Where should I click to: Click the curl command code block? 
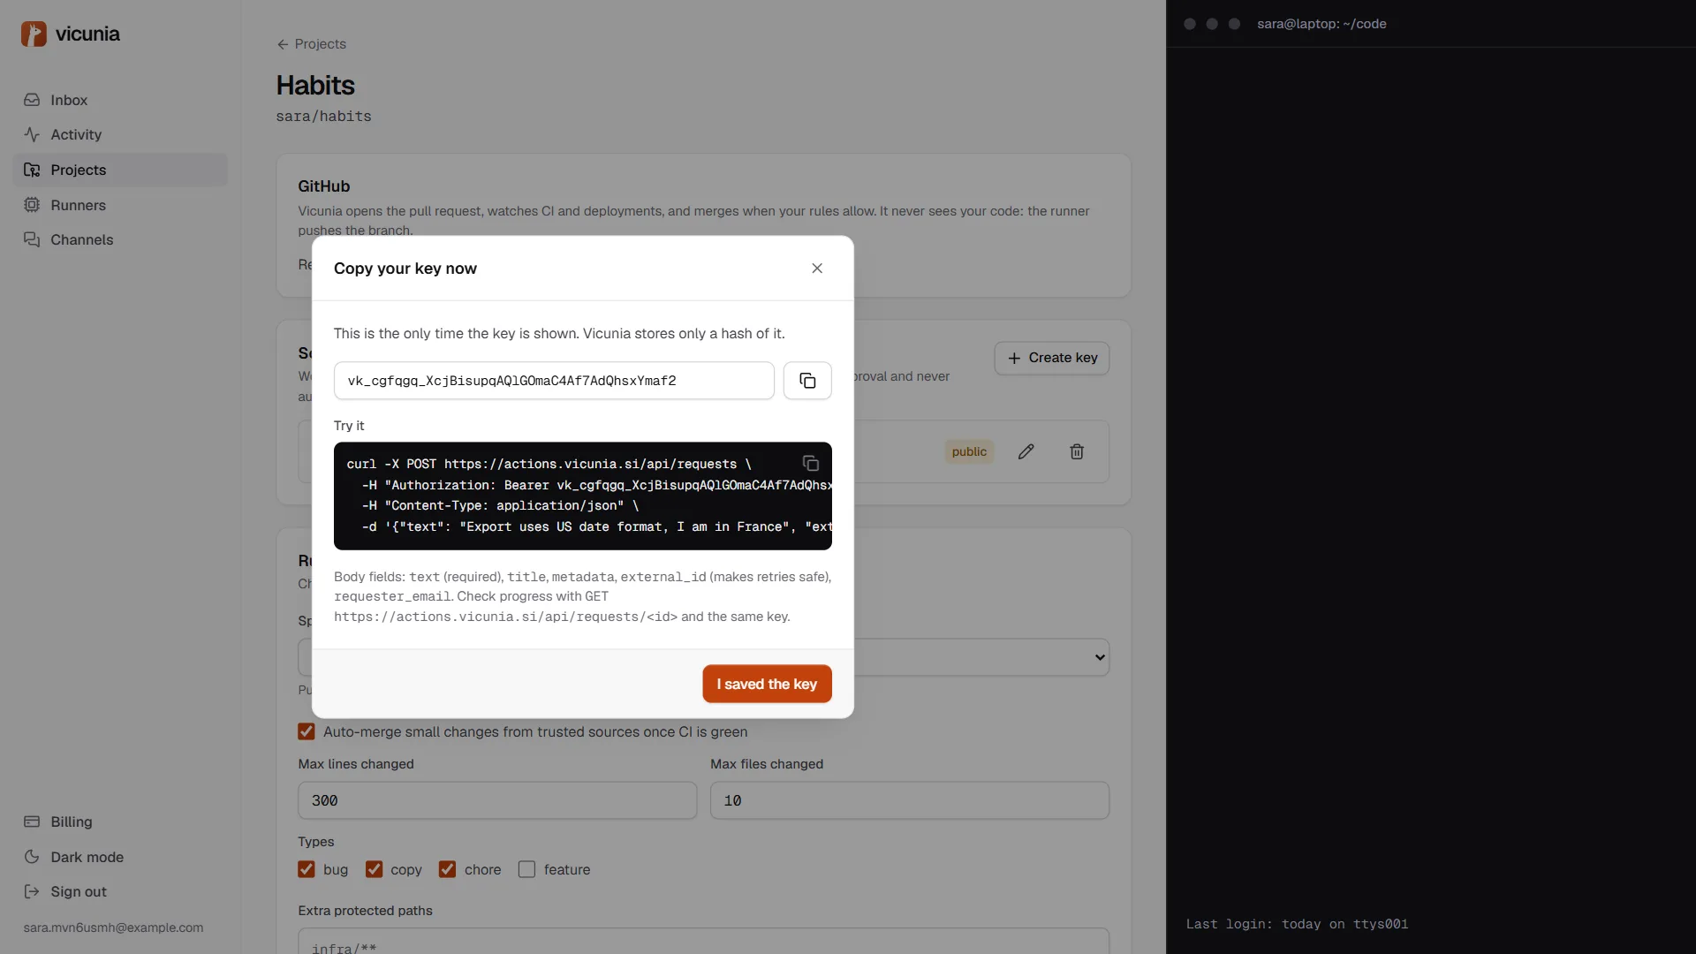coord(583,496)
